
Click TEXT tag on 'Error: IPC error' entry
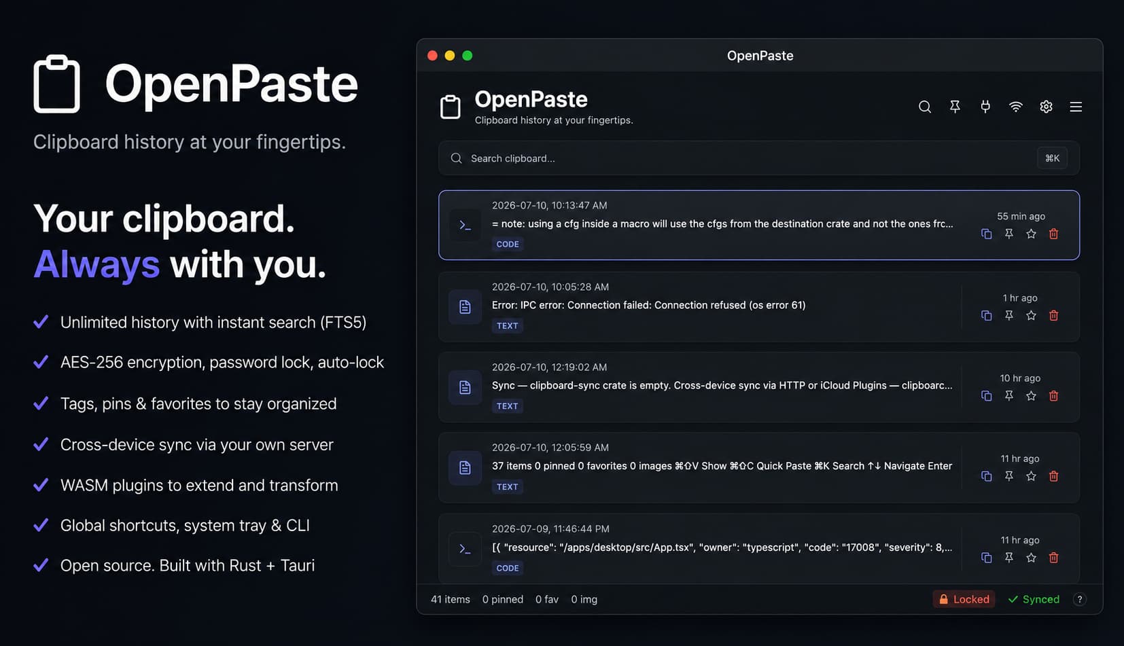point(507,325)
